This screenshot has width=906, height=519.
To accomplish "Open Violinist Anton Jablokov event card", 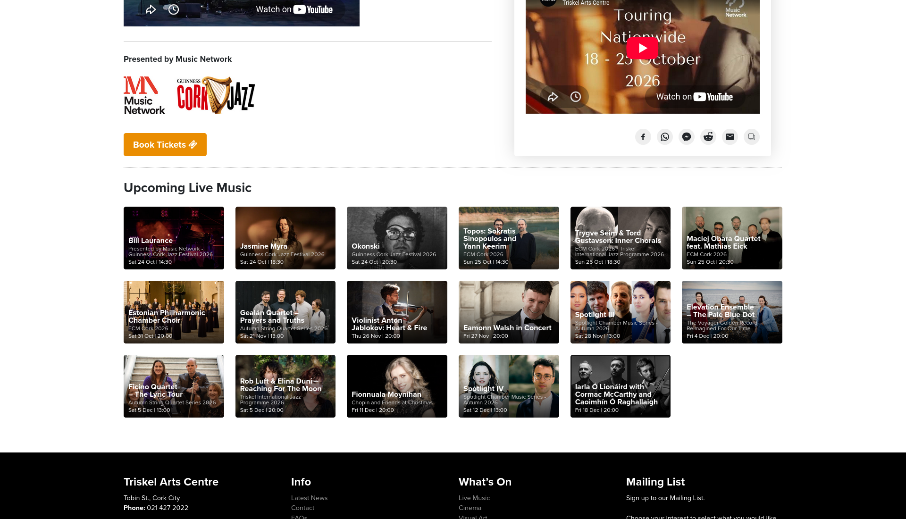I will (x=397, y=312).
